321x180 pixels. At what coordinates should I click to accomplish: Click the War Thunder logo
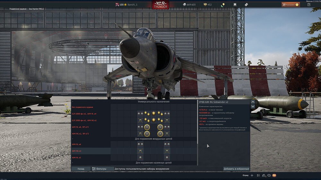coord(160,4)
